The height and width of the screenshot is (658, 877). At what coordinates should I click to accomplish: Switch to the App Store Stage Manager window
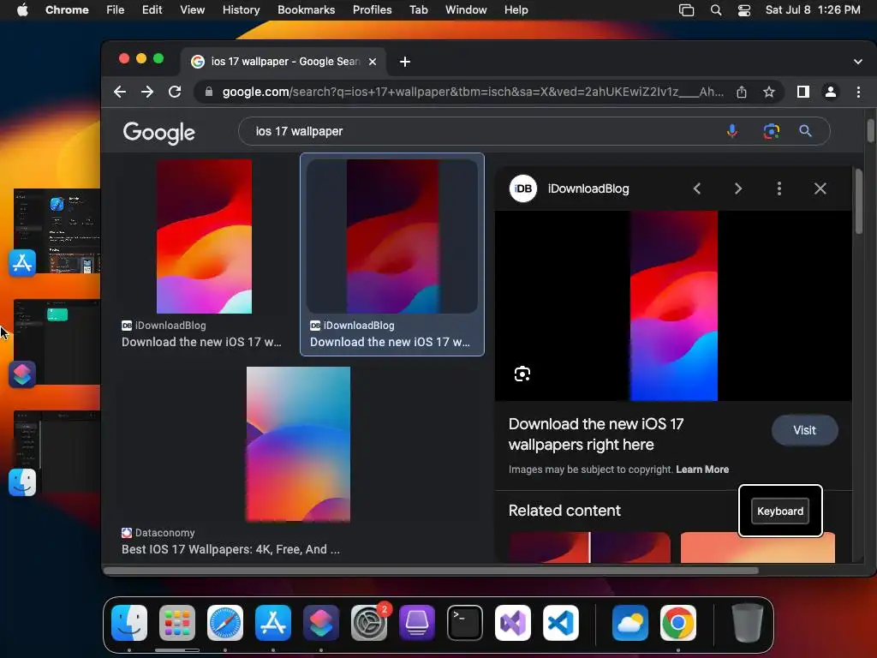[x=57, y=231]
